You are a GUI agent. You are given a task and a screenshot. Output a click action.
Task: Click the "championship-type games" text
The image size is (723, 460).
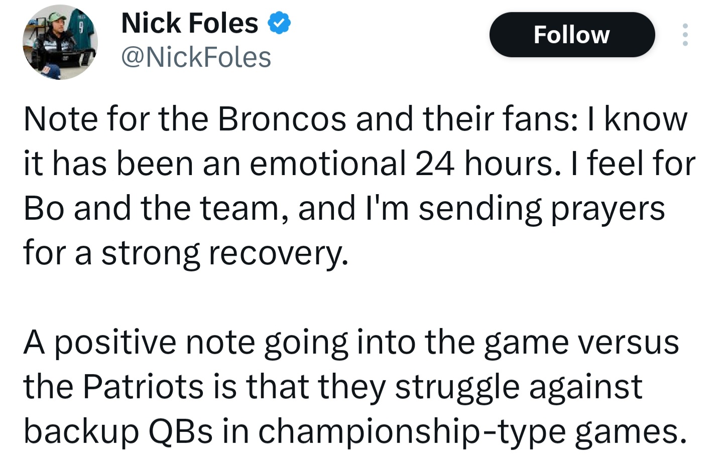(472, 431)
